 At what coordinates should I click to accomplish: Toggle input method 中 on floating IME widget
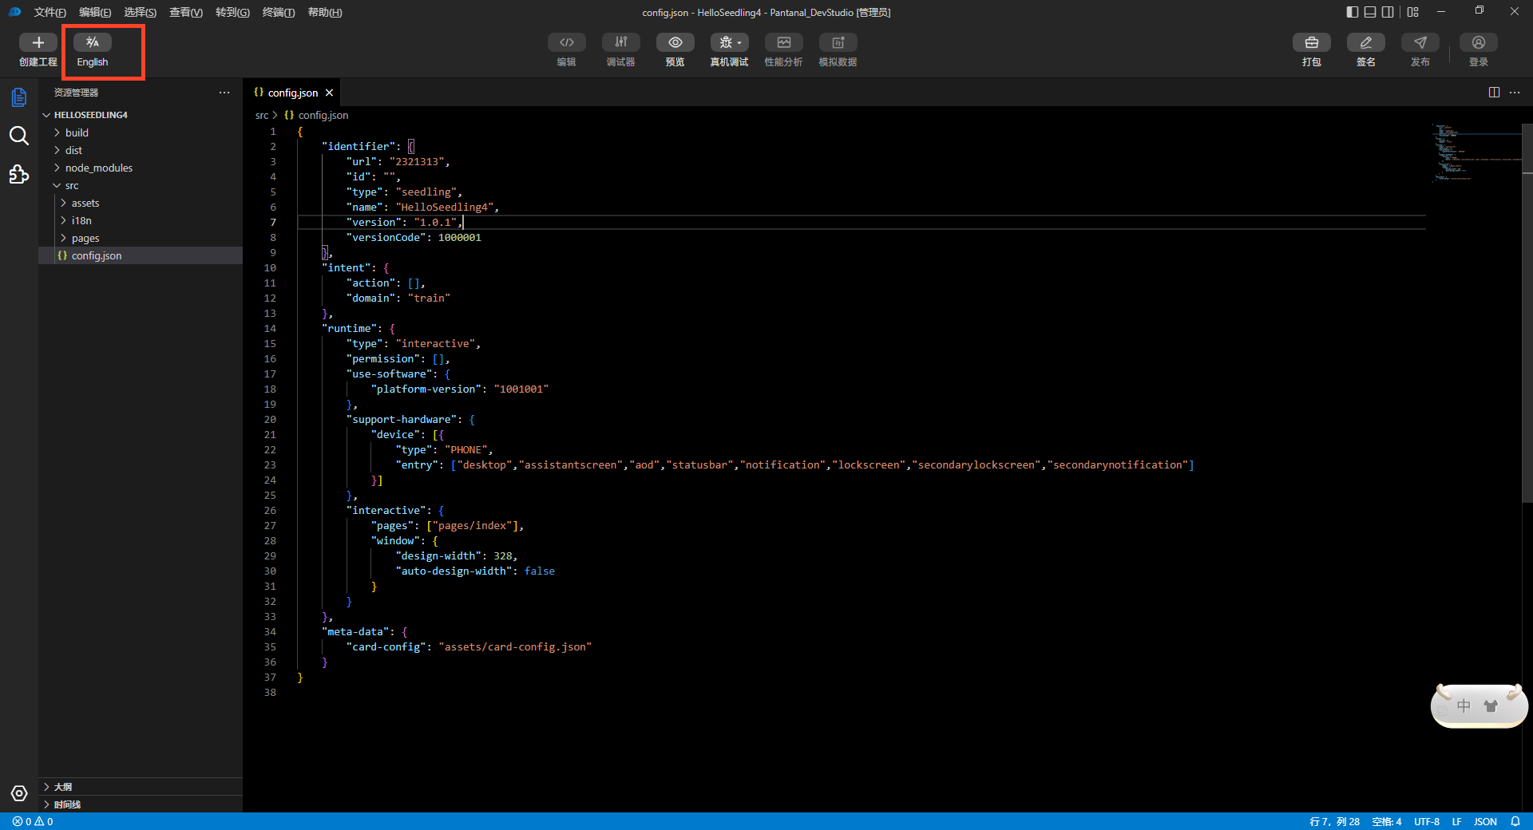(x=1464, y=706)
